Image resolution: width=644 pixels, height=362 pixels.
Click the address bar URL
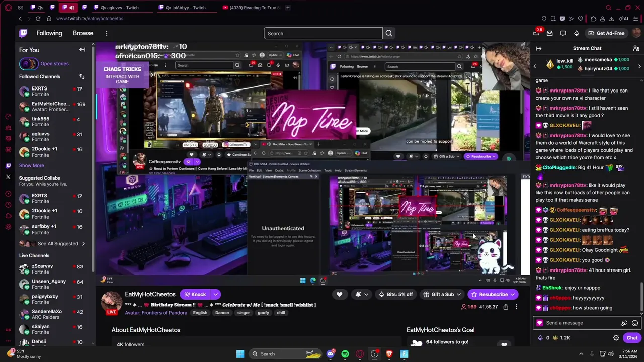click(90, 19)
